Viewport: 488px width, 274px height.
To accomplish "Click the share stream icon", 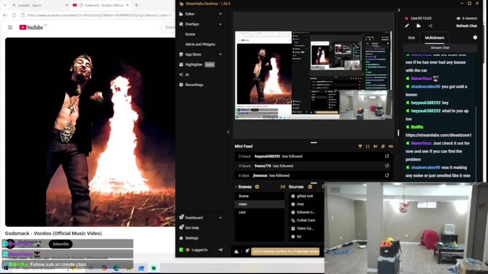I will coord(430,26).
